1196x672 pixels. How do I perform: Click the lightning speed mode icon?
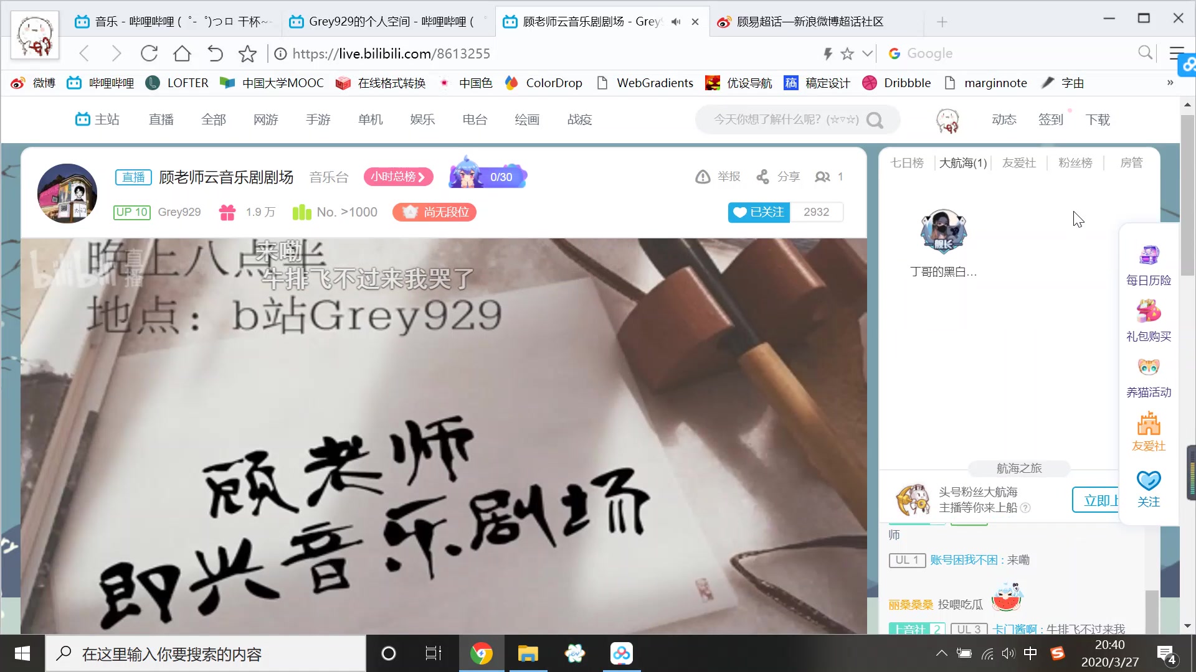coord(828,54)
